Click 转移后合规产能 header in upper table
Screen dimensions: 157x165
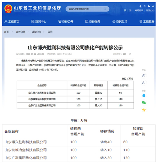click(x=121, y=85)
